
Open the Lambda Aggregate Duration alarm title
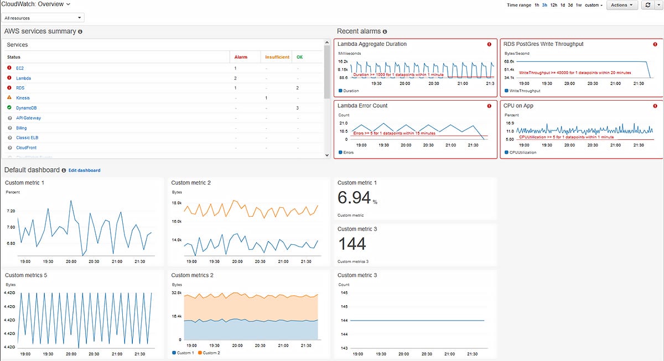click(372, 44)
